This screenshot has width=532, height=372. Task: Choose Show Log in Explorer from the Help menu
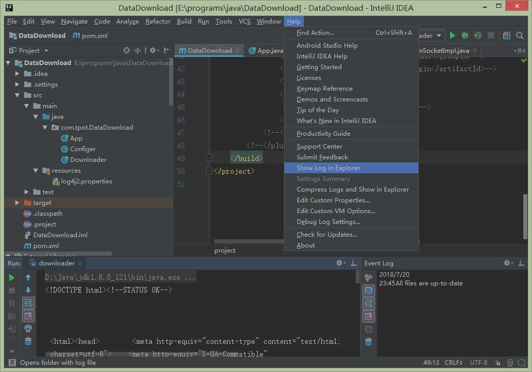click(x=351, y=168)
